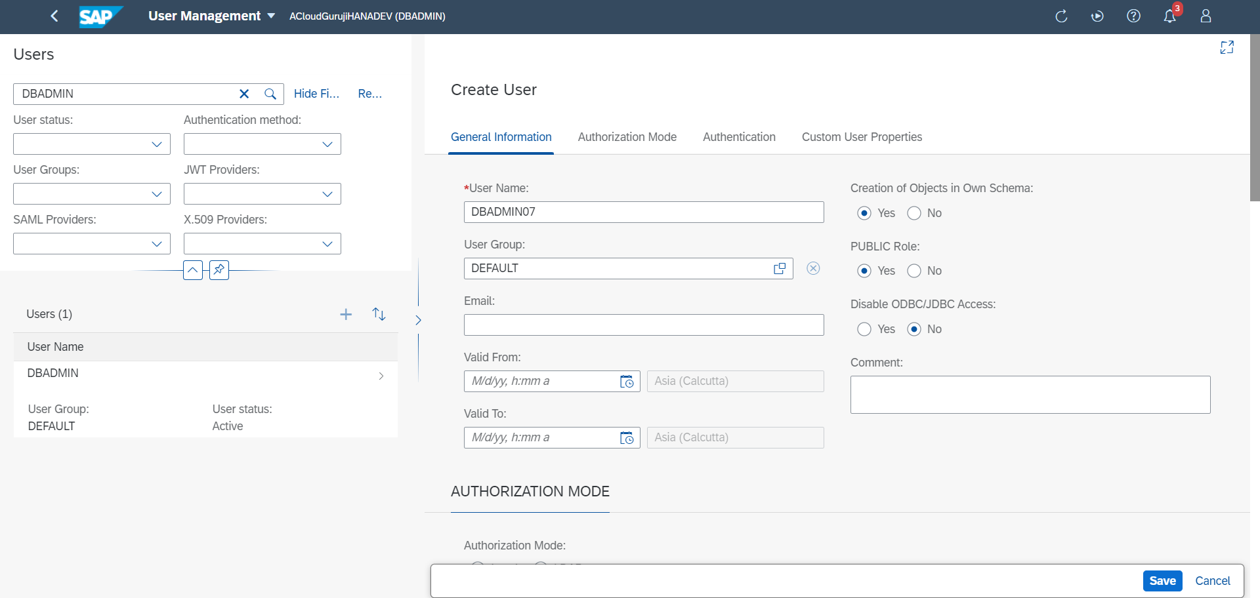Select No for PUBLIC Role
Screen dimensions: 1260x598
914,271
